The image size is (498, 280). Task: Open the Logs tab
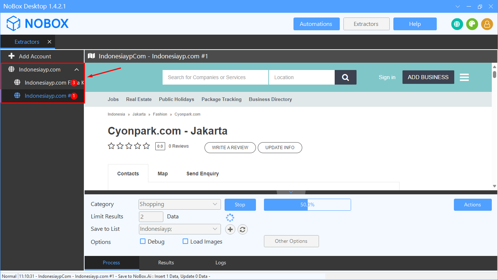(221, 262)
